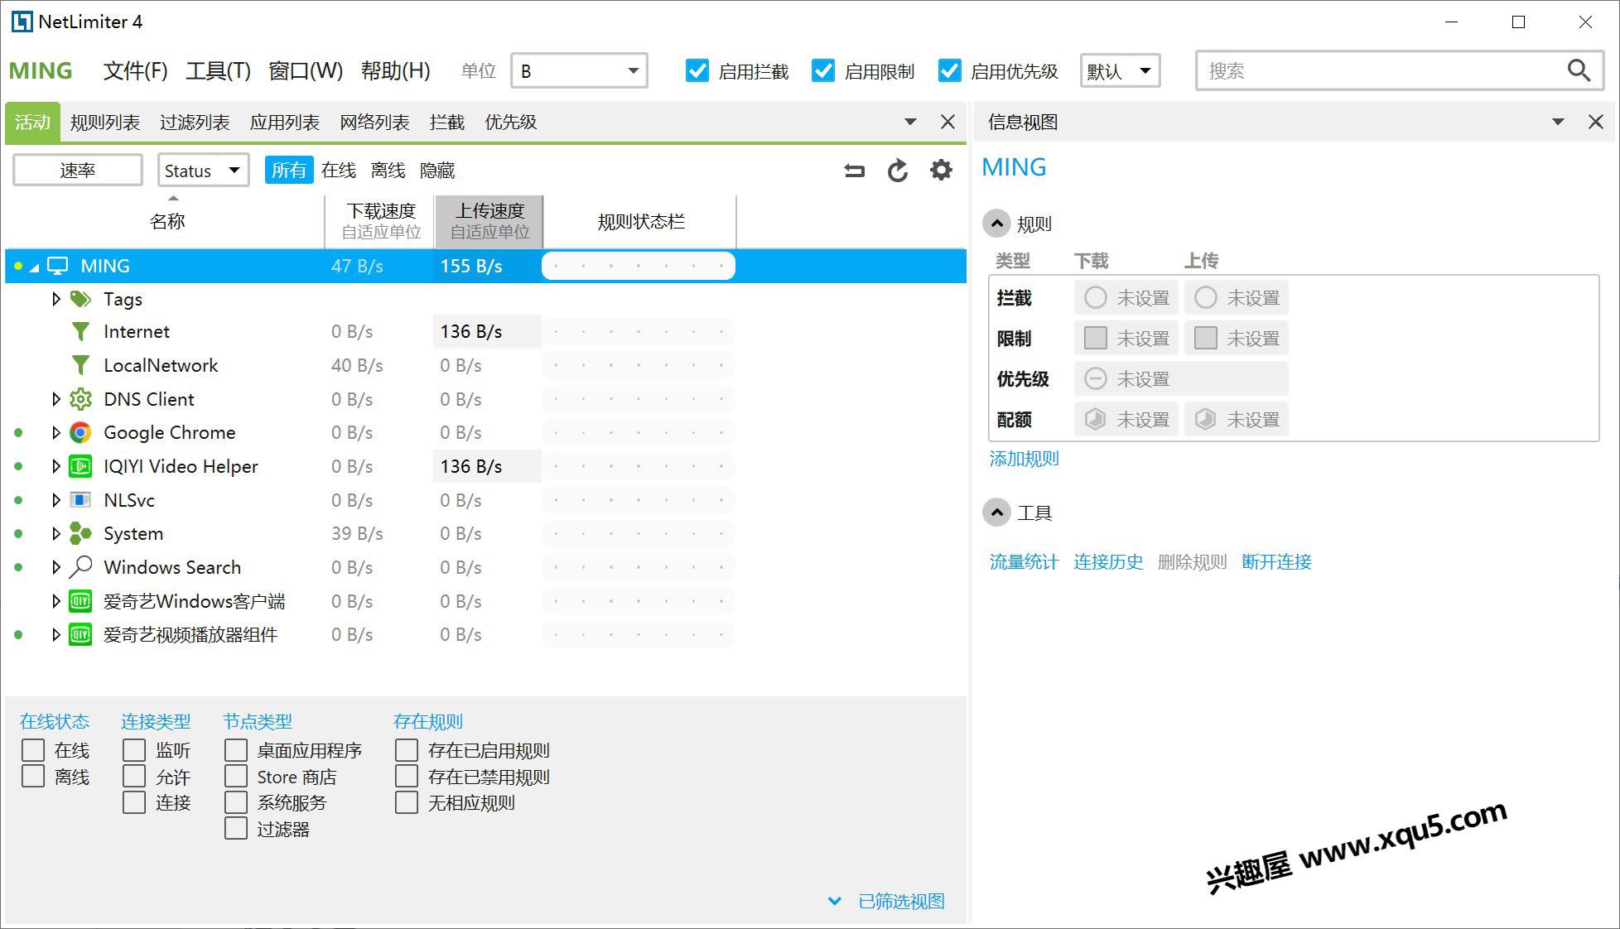Screen dimensions: 1620x929
Task: Set priority rule 未设置 button
Action: pyautogui.click(x=1181, y=379)
